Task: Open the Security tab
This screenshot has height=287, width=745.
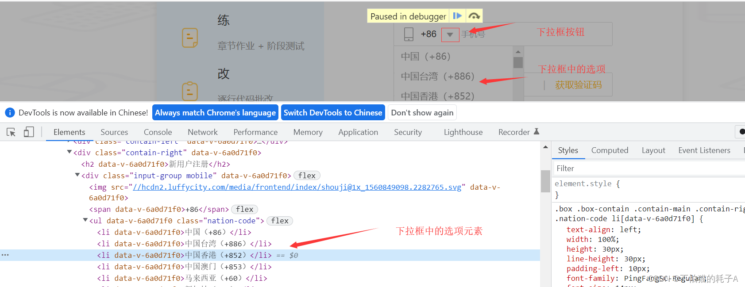Action: click(x=408, y=132)
